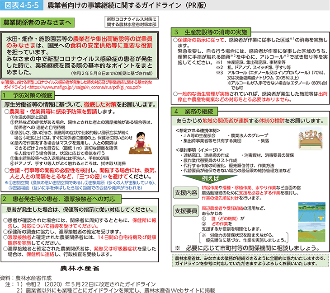
Task: Click the line ①体温の測定と記録
Action: tap(29, 117)
